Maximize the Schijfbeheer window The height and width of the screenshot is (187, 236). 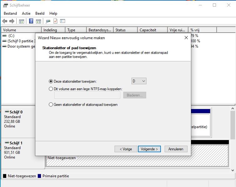coord(214,5)
